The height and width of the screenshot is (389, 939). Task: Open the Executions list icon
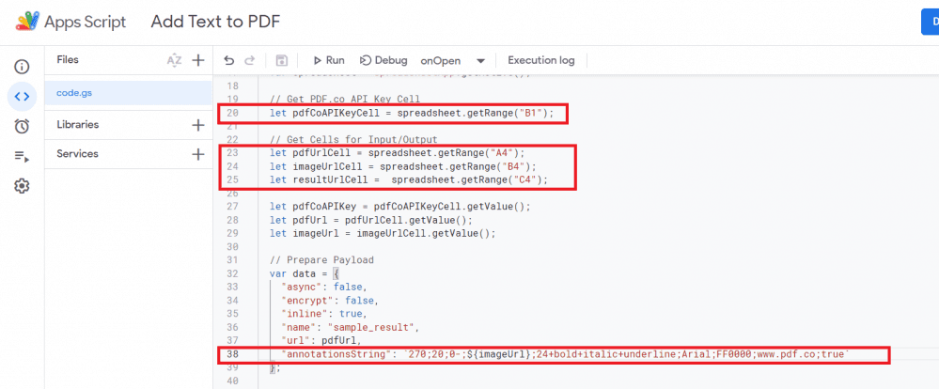coord(22,157)
